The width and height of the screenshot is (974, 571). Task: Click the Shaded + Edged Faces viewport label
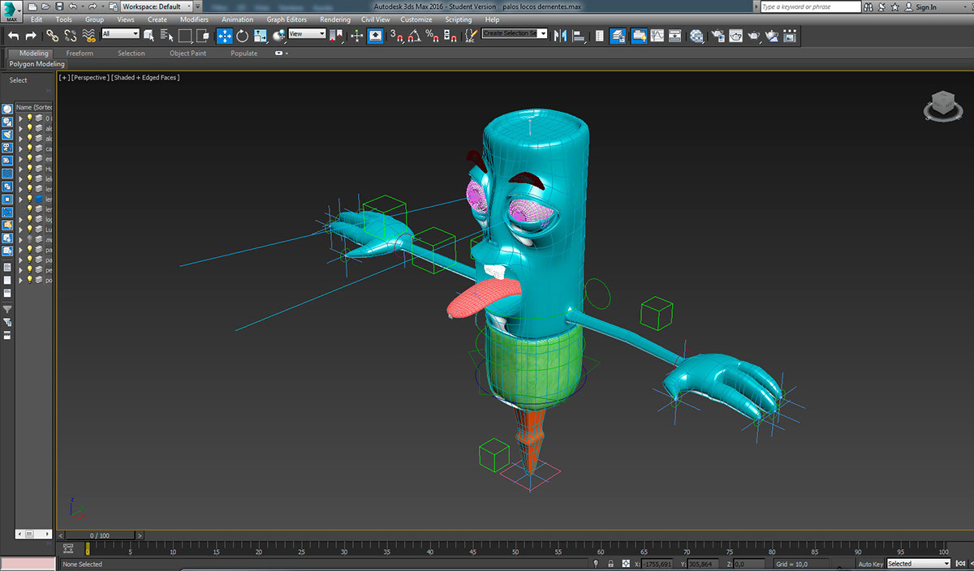(x=145, y=78)
